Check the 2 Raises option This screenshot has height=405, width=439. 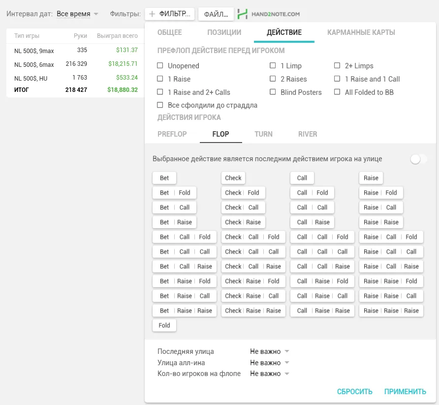[x=273, y=79]
